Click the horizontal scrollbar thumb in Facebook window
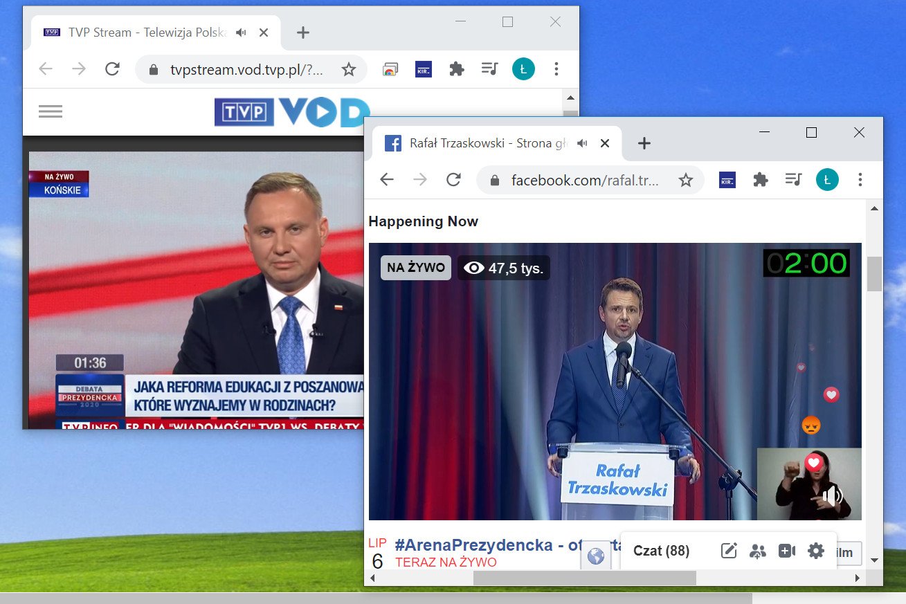The height and width of the screenshot is (604, 906). click(585, 578)
